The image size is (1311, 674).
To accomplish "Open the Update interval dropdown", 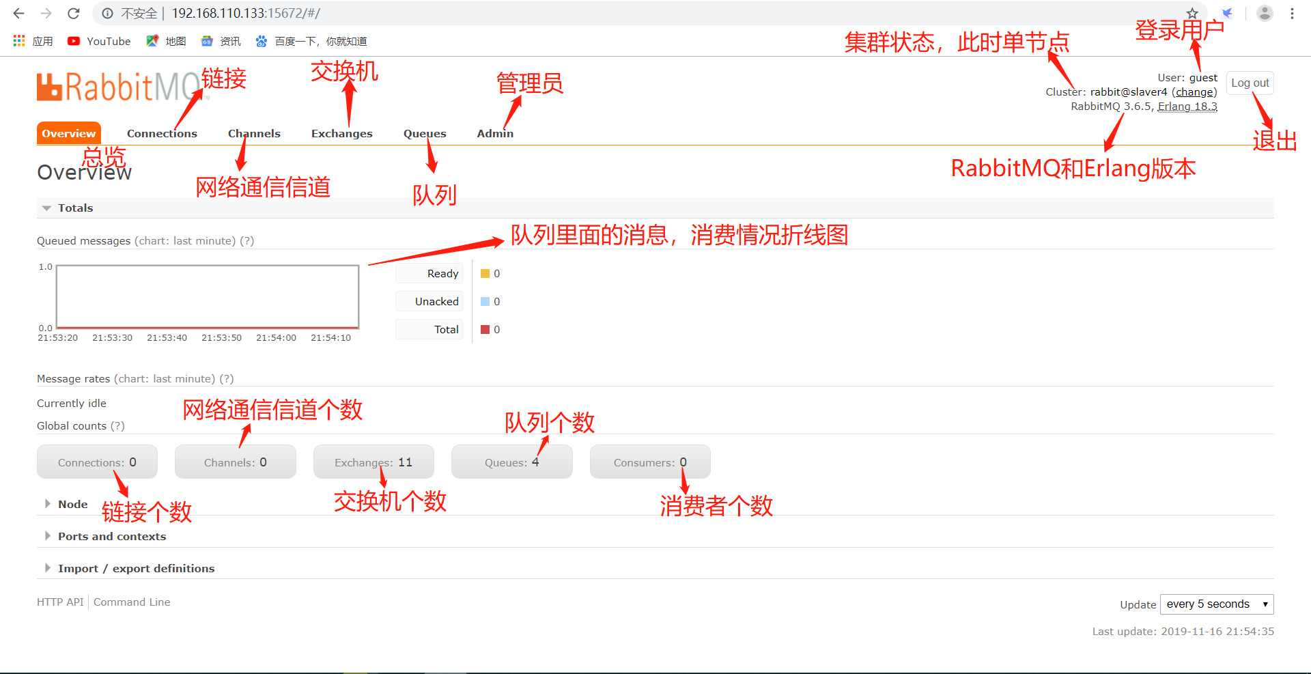I will (1217, 604).
